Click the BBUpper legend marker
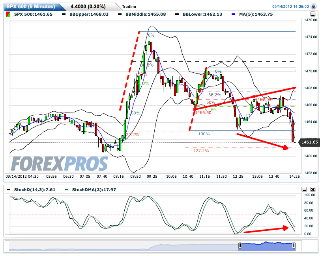 64,15
